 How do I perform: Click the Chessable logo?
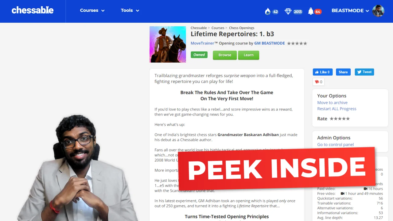(33, 10)
